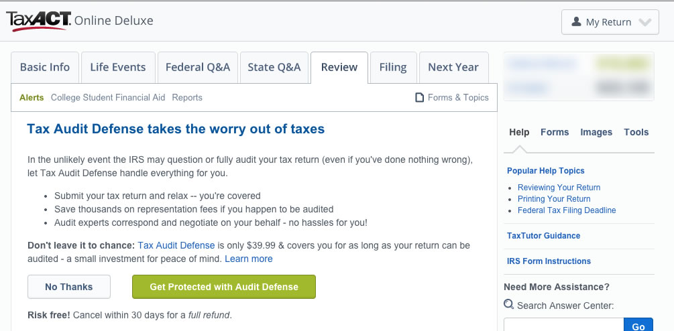Switch to the State Q&A tab
This screenshot has width=674, height=331.
[274, 68]
